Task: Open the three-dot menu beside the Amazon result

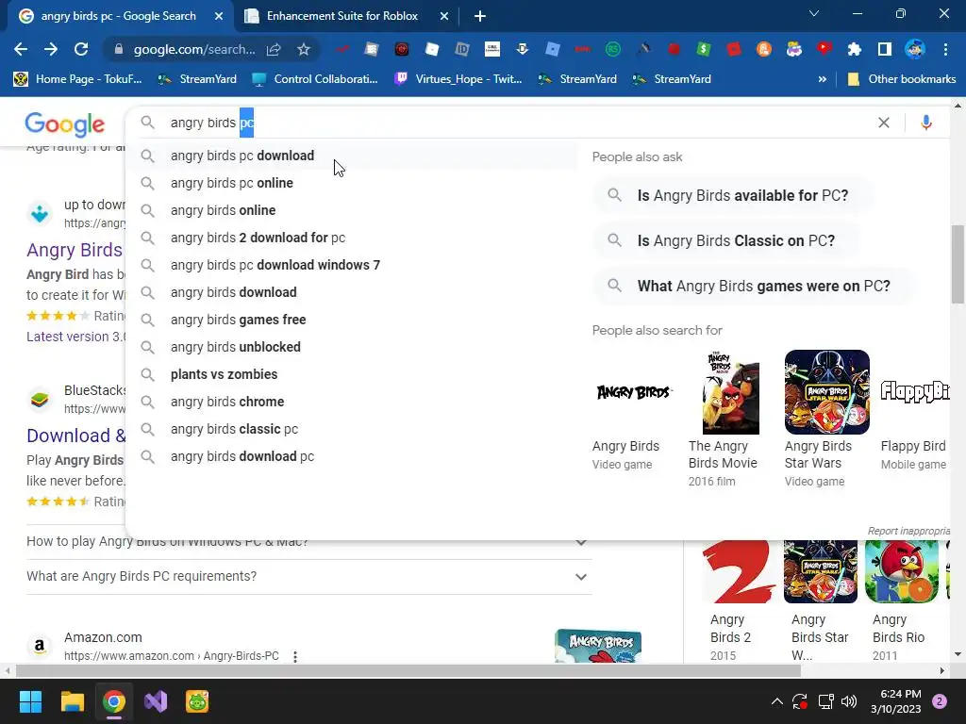Action: click(295, 656)
